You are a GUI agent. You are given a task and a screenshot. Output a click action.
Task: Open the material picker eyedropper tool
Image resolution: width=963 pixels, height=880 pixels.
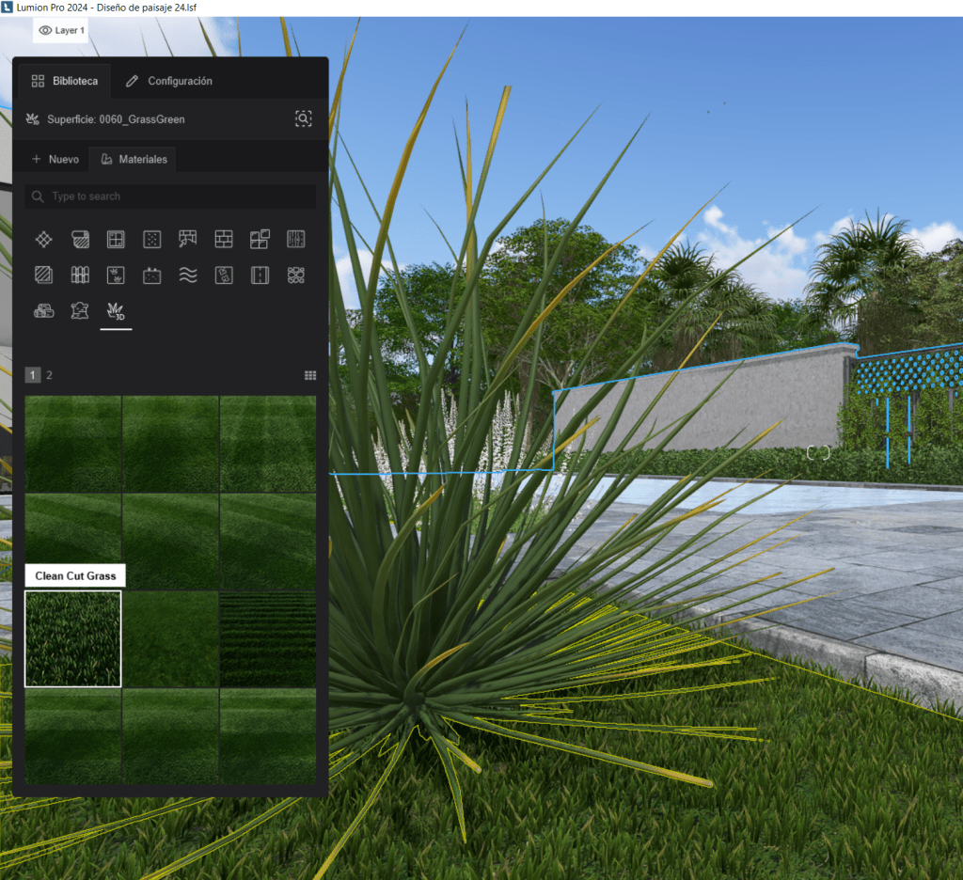(x=303, y=118)
